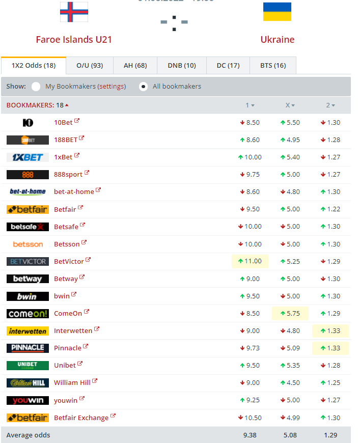This screenshot has width=358, height=443.
Task: Open the youwin bookmaker link
Action: click(x=66, y=401)
